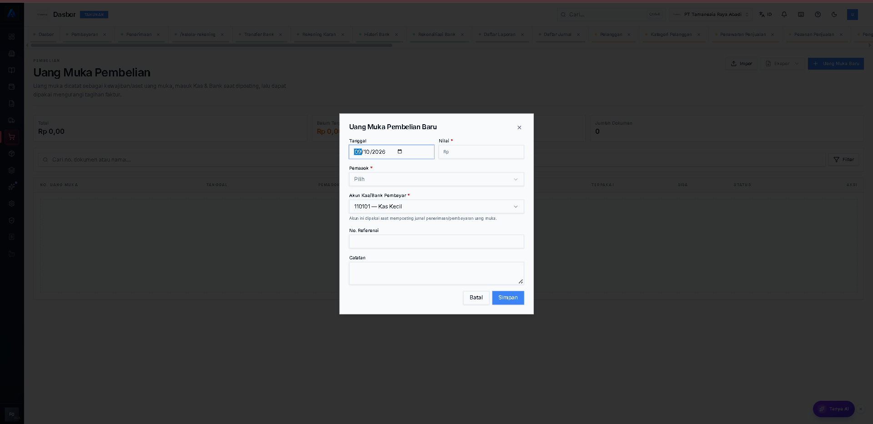Open the Tanya AI assistant button
The width and height of the screenshot is (873, 424).
click(834, 409)
